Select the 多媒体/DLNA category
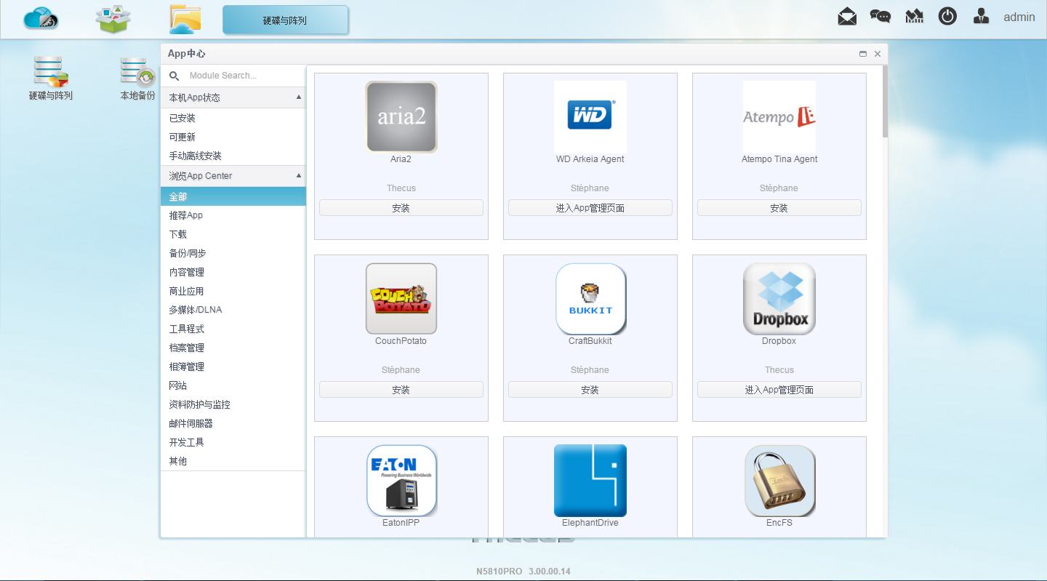This screenshot has width=1047, height=581. (x=196, y=310)
